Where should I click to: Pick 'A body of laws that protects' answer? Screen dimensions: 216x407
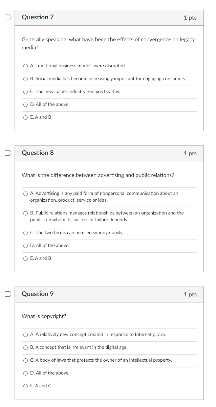(26, 360)
